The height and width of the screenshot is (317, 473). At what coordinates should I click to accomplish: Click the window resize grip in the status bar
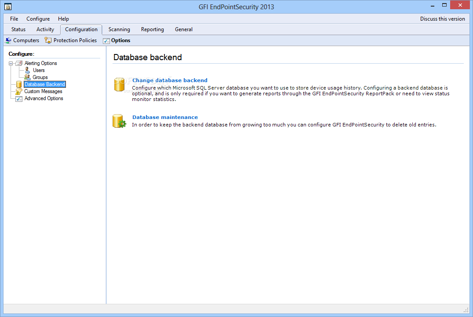[466, 310]
